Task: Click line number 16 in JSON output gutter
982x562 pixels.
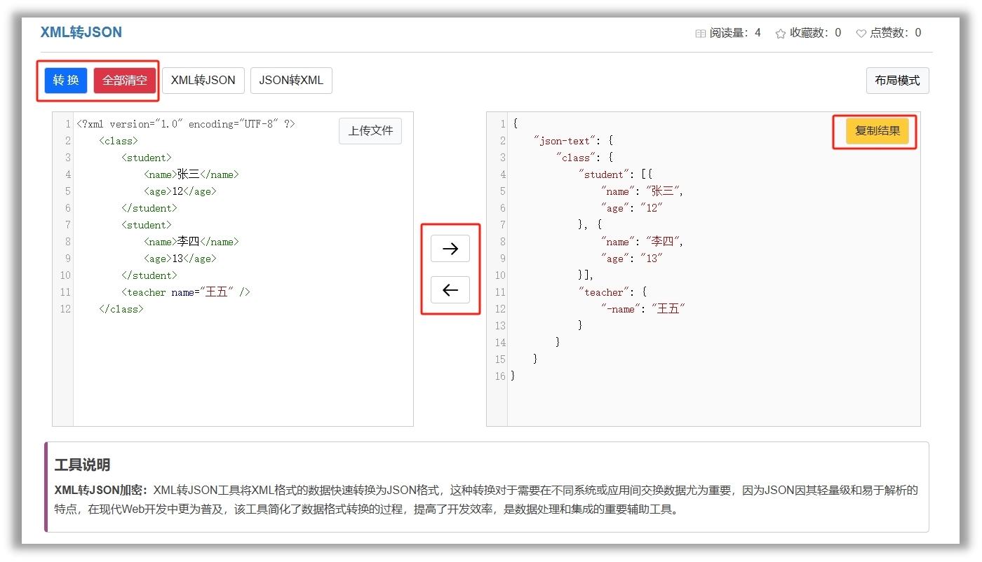Action: [x=500, y=376]
